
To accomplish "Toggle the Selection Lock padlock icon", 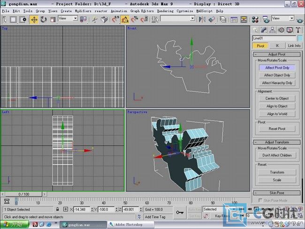I will click(57, 209).
